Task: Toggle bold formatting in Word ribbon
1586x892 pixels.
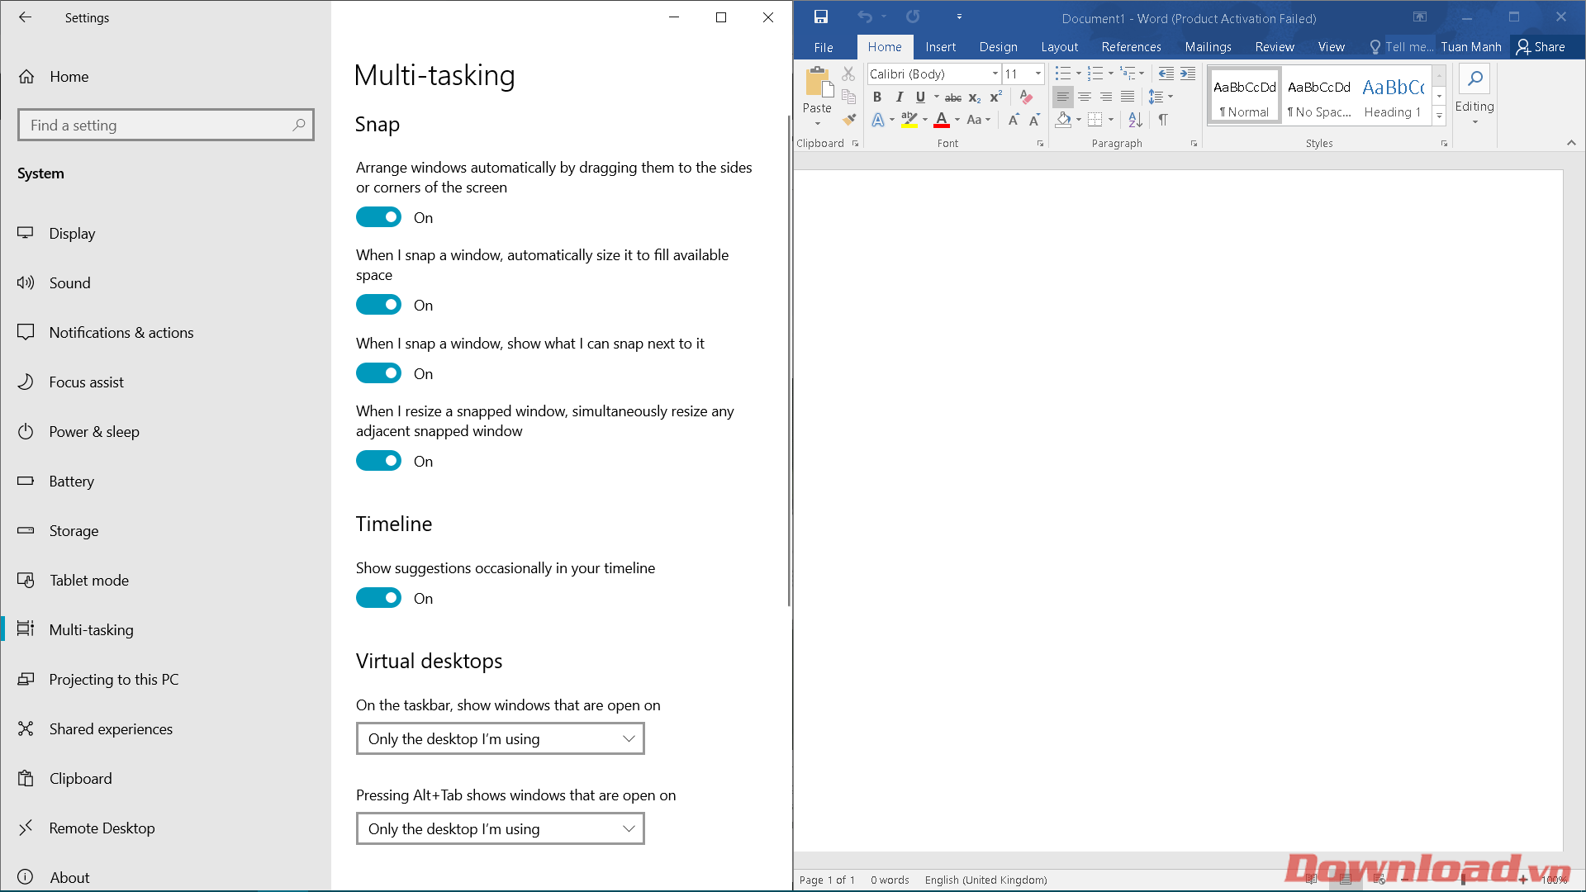Action: (x=877, y=97)
